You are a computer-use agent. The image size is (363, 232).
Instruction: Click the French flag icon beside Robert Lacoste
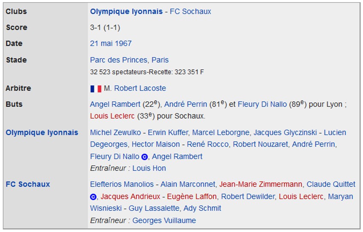pyautogui.click(x=96, y=89)
